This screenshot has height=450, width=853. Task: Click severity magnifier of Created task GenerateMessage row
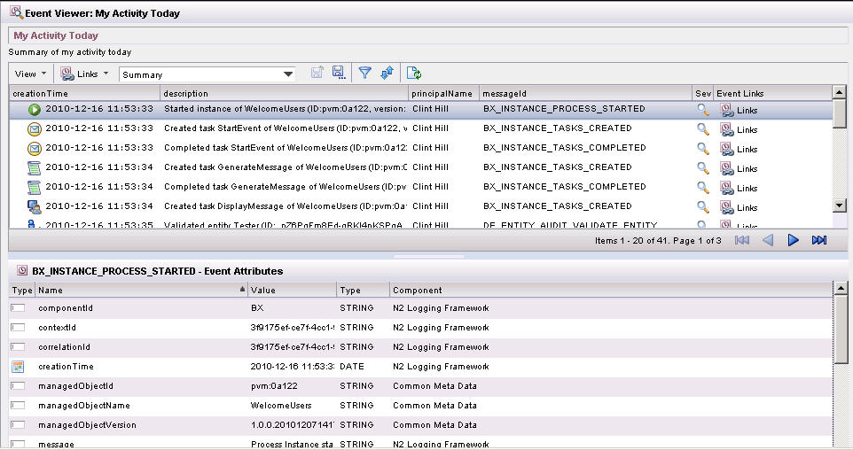click(703, 168)
